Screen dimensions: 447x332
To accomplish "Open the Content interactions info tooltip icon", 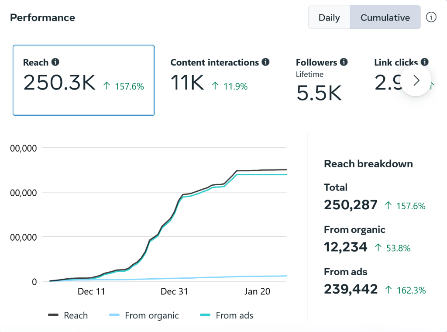I will coord(265,62).
